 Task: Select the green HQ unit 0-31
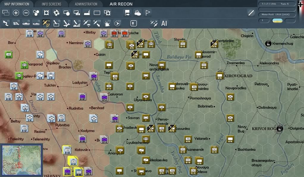[x=9, y=54]
